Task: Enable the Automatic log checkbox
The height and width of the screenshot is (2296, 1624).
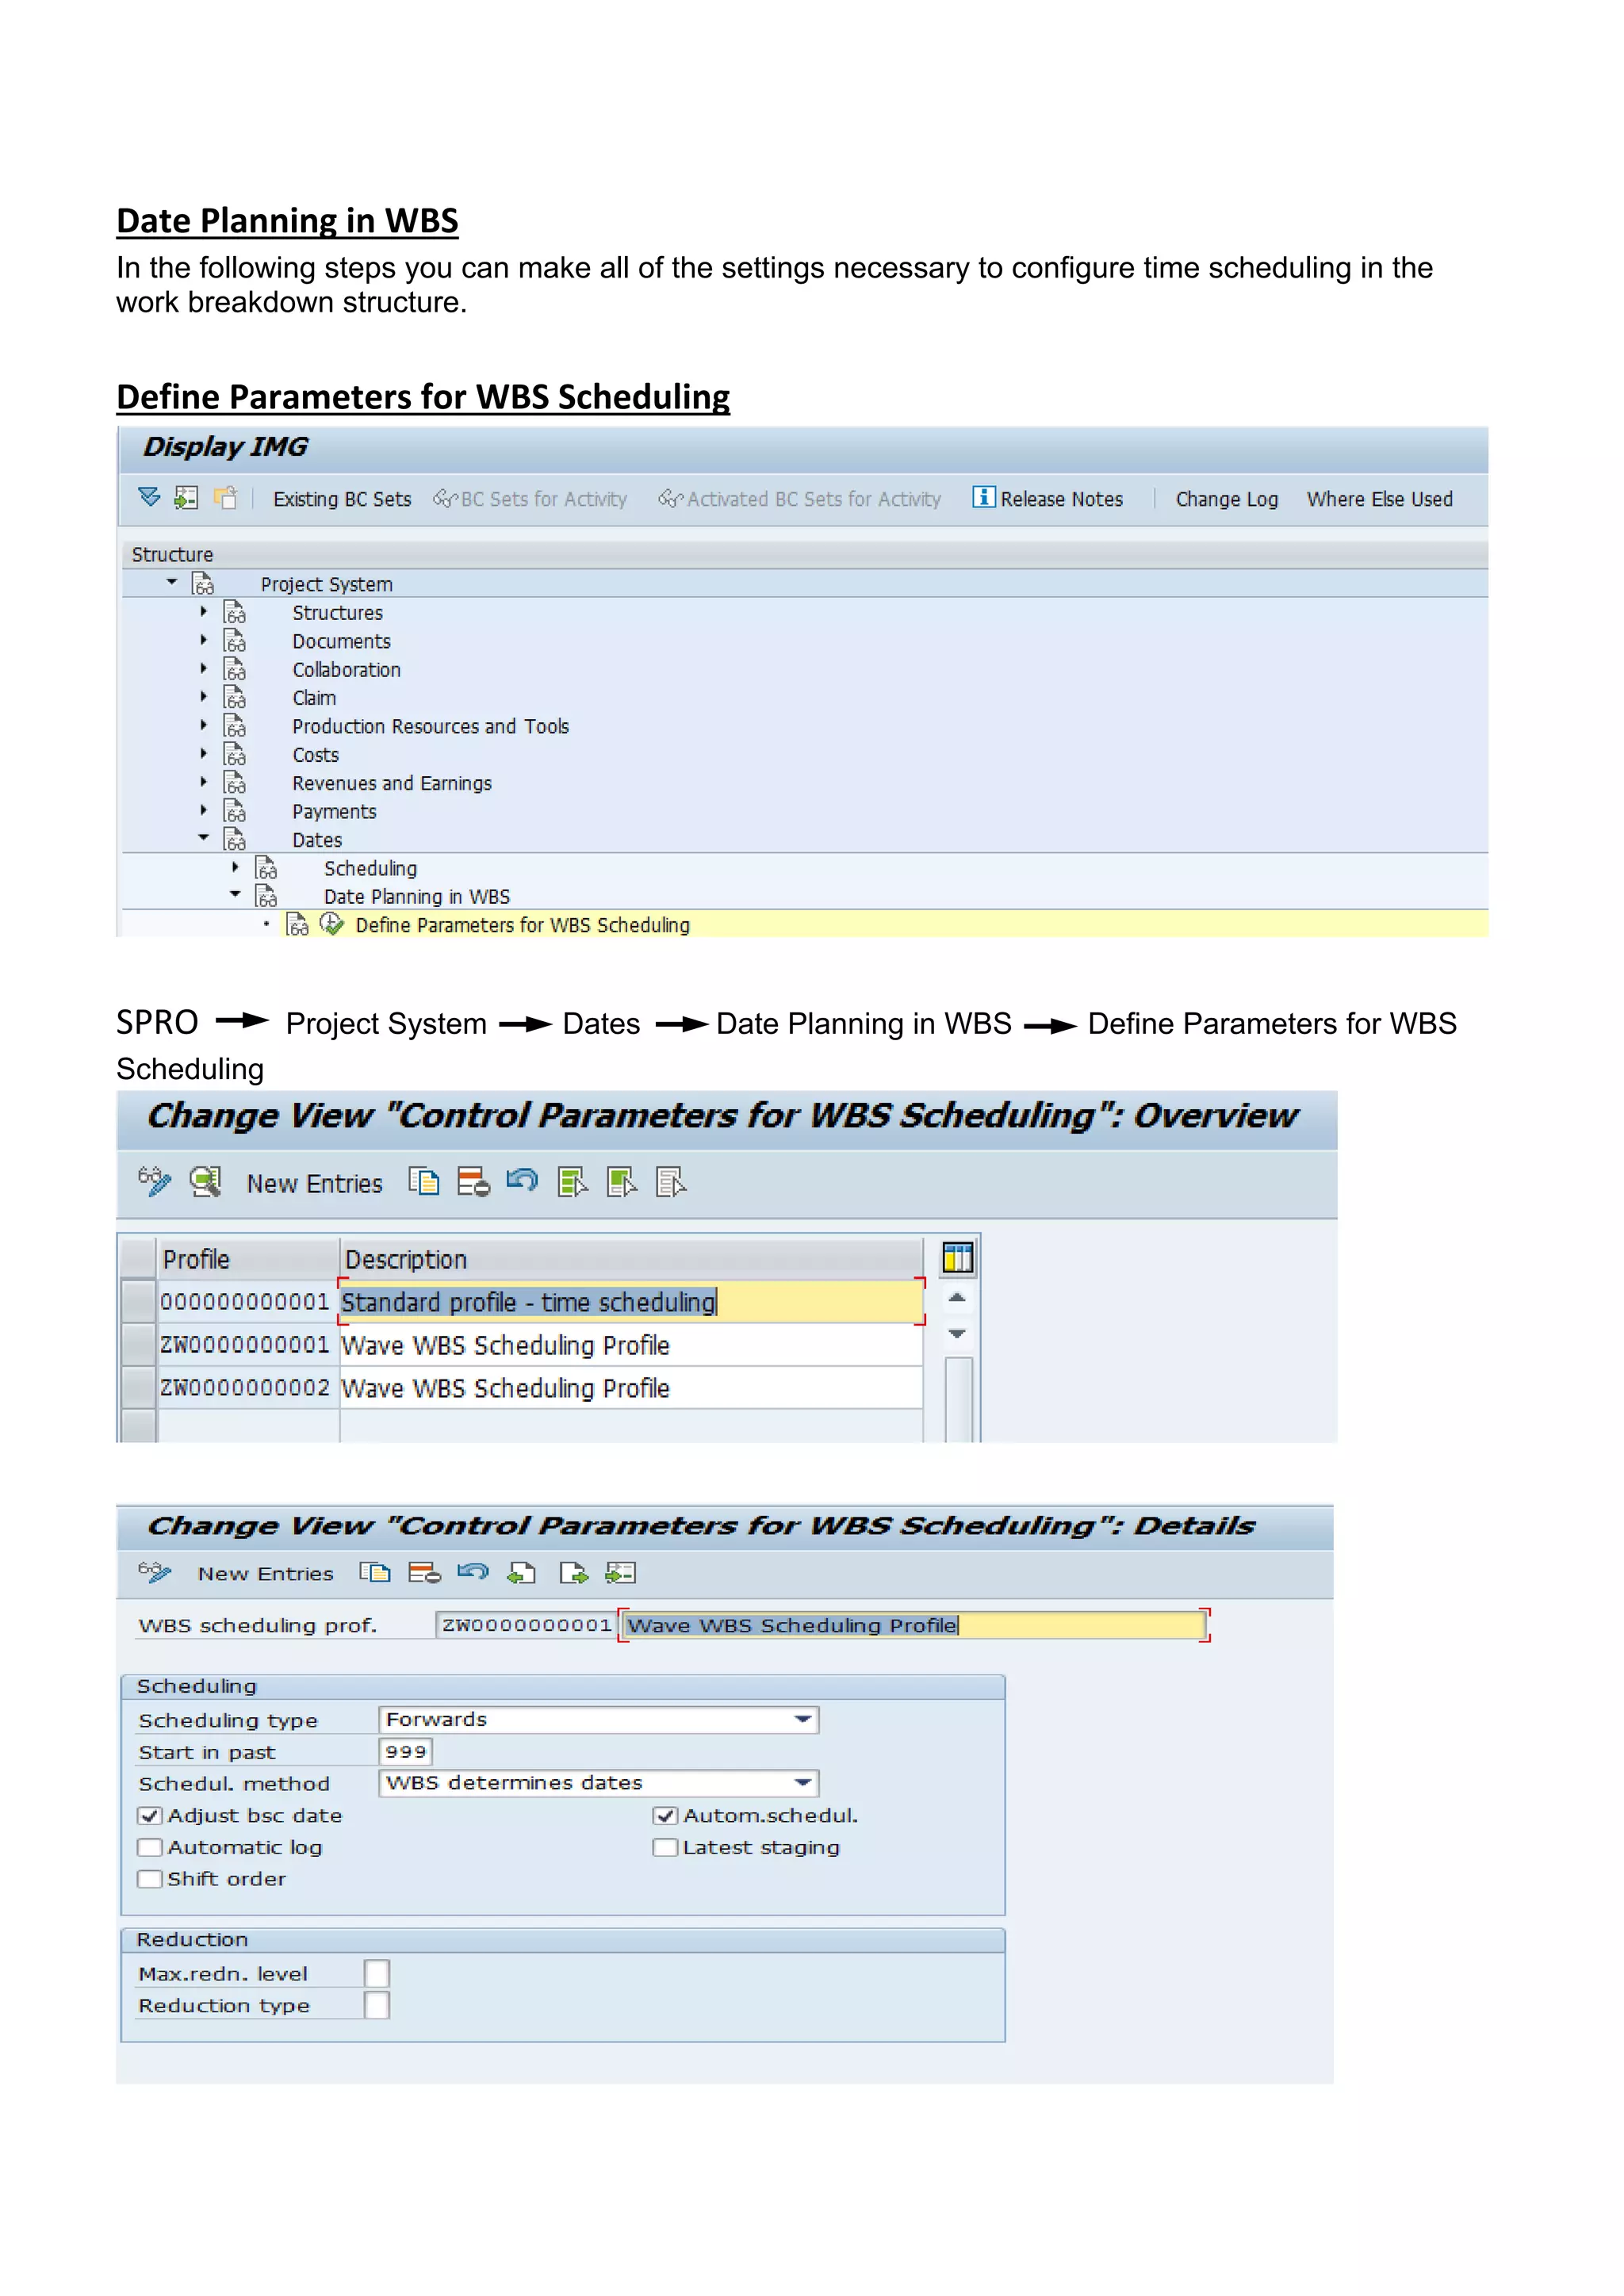Action: coord(150,1847)
